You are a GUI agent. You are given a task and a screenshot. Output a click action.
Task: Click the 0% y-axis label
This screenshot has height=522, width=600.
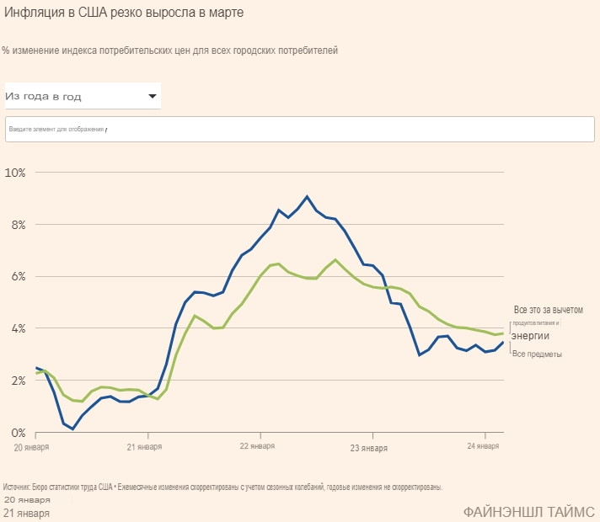pyautogui.click(x=16, y=433)
